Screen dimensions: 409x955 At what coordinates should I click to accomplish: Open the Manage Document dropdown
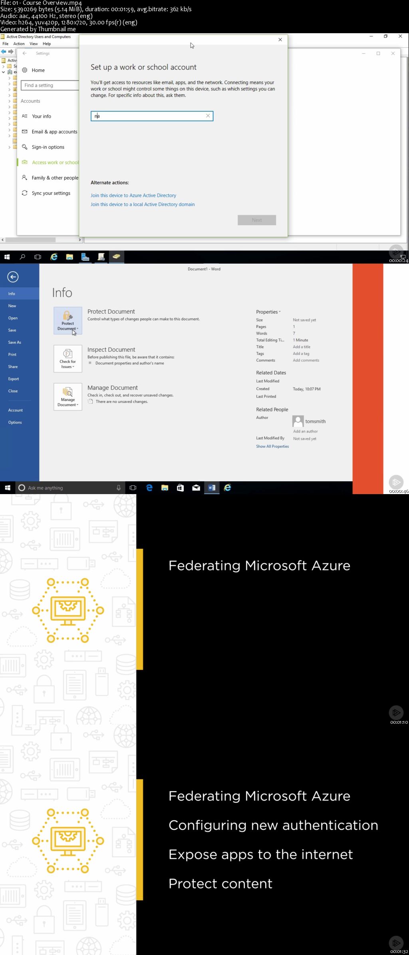(68, 397)
